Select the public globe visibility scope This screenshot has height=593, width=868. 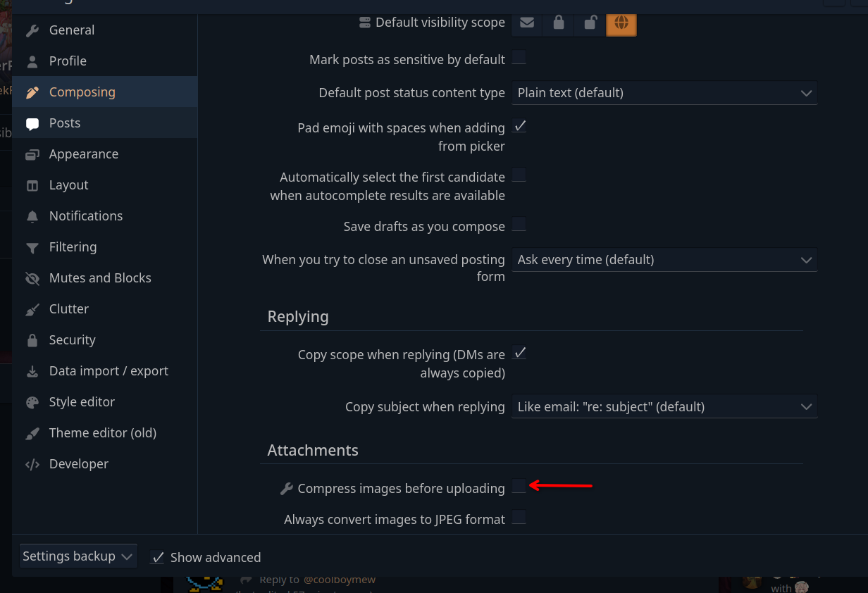click(621, 23)
